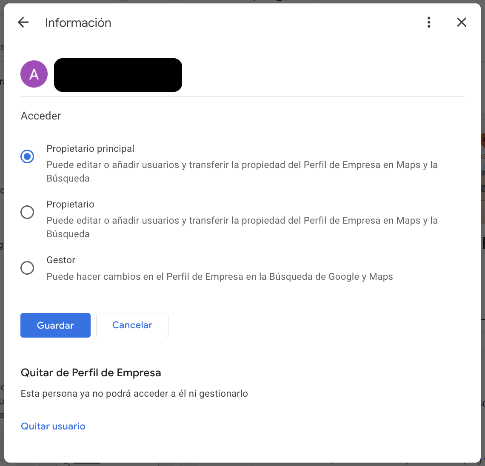Click the Propietario role label text

pos(70,204)
